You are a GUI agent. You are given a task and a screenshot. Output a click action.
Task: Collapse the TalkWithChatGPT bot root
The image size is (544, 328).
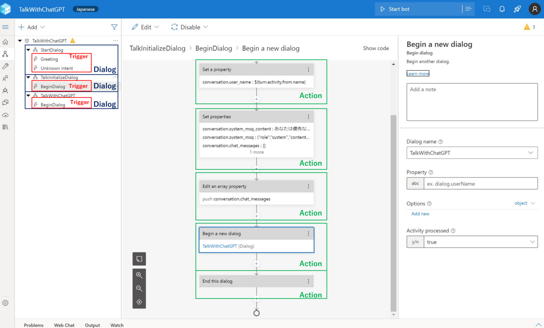pyautogui.click(x=20, y=41)
